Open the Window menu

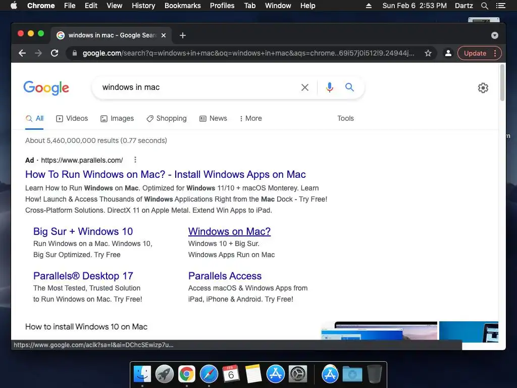pos(278,6)
